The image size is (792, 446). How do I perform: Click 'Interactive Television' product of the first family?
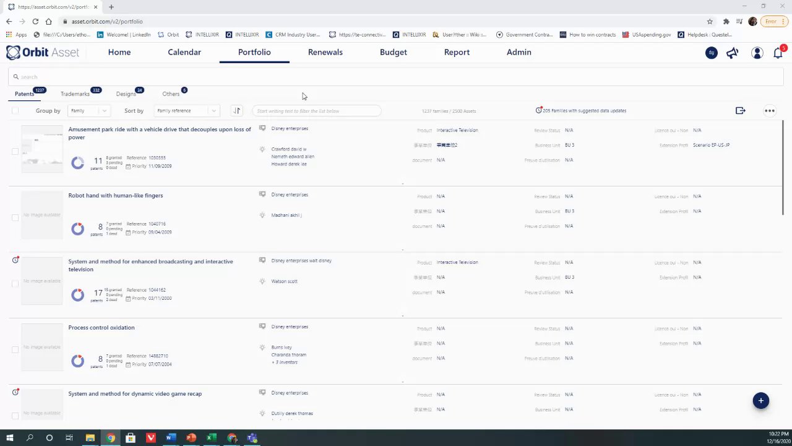coord(457,130)
